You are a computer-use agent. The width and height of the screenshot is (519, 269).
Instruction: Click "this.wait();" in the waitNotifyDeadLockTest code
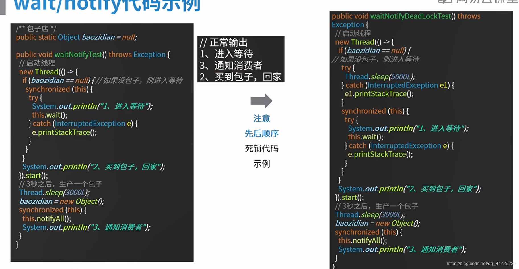[x=366, y=137]
